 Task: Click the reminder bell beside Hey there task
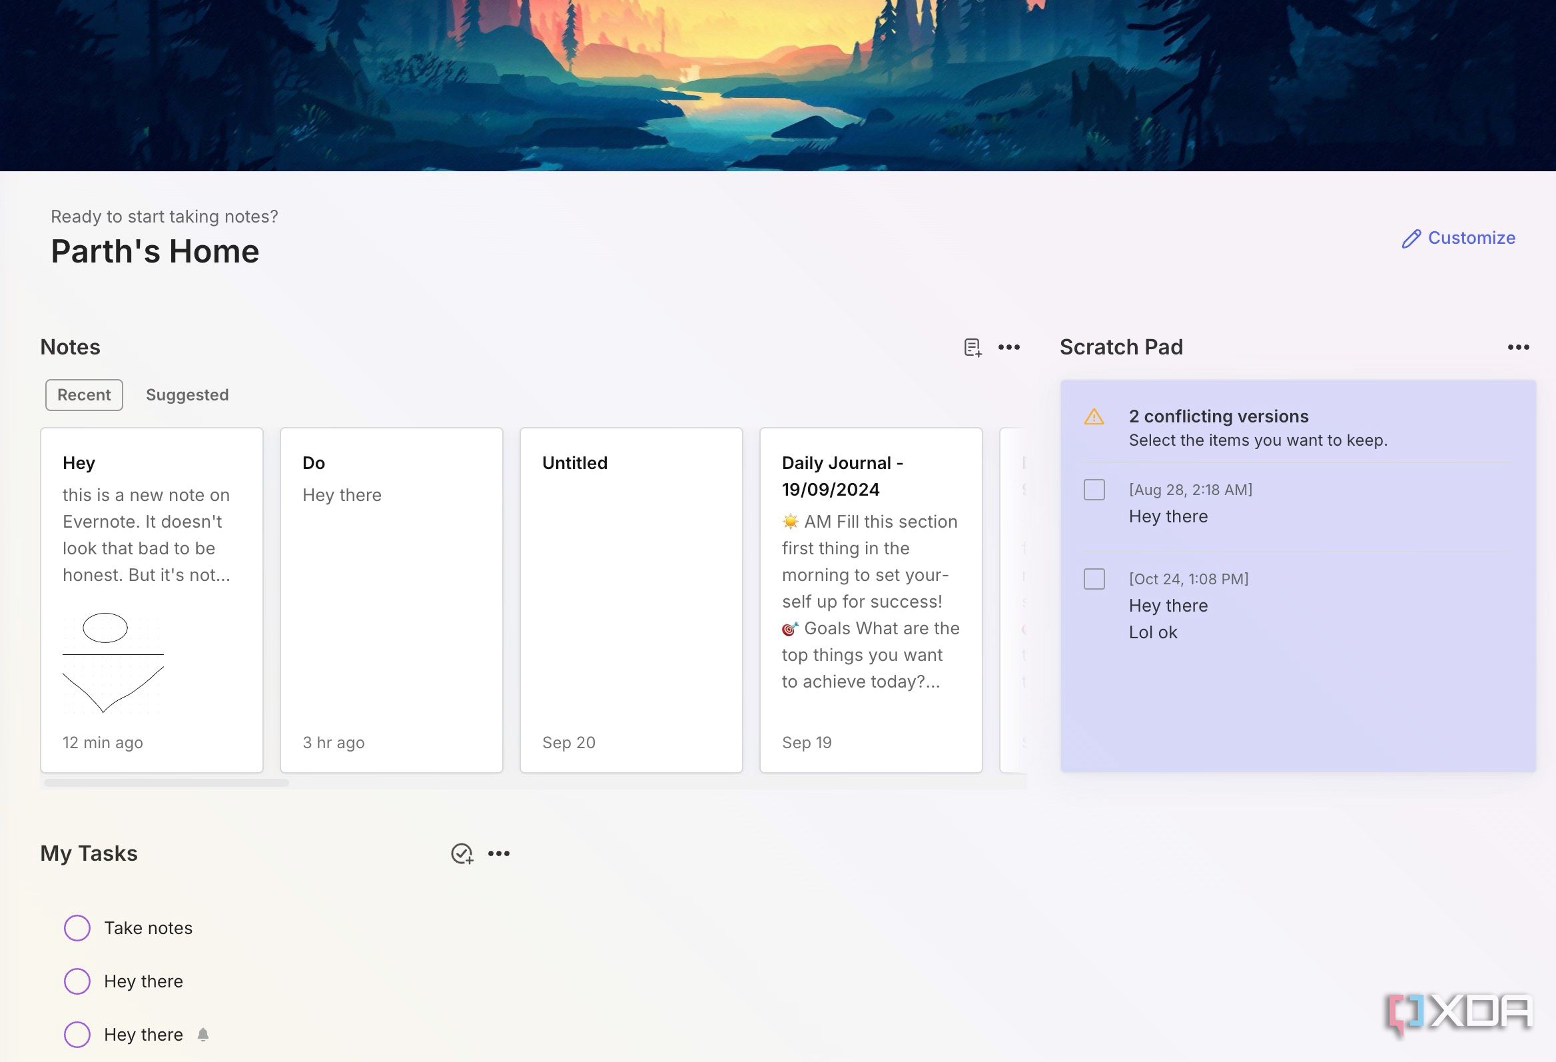[204, 1035]
